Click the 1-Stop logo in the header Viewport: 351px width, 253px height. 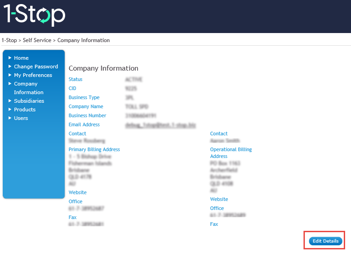pos(34,15)
